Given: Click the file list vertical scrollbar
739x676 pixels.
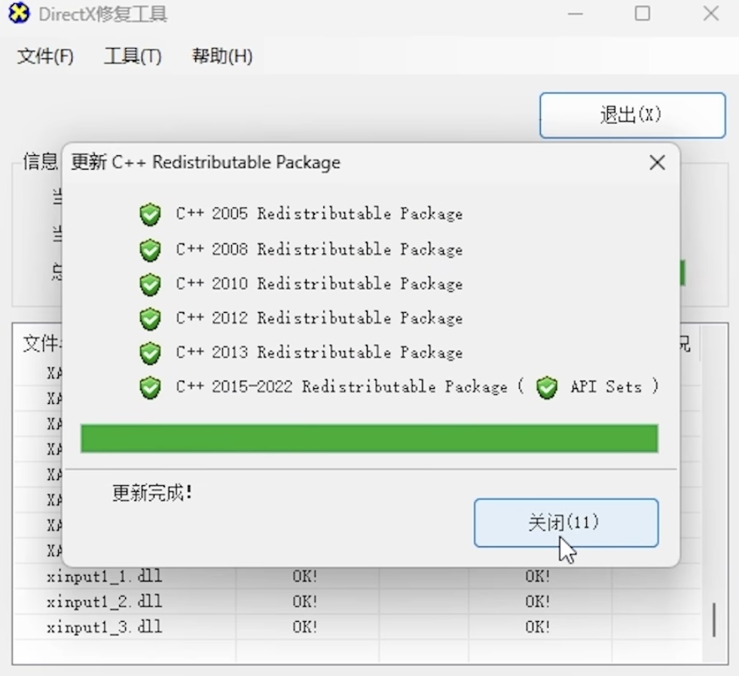Looking at the screenshot, I should pos(714,619).
